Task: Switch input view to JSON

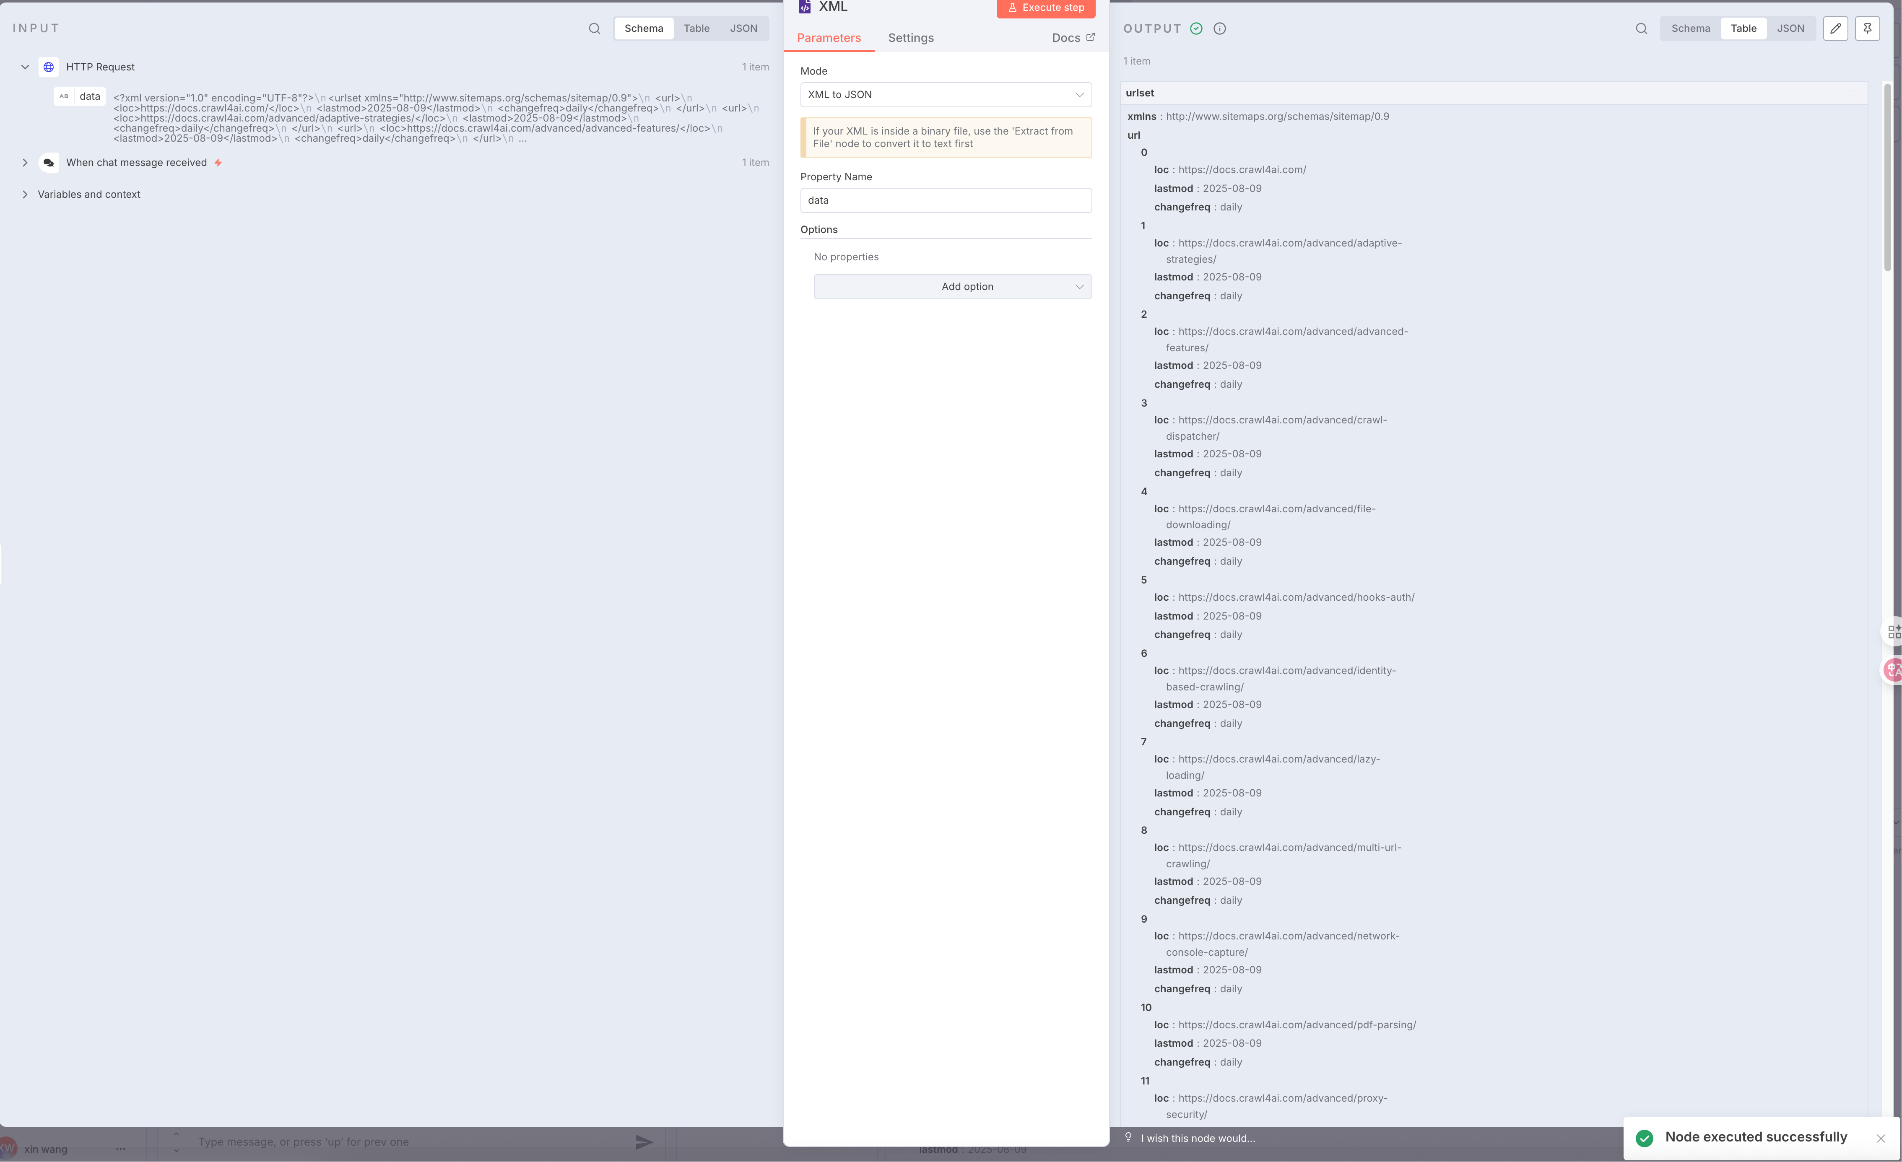Action: [x=743, y=29]
